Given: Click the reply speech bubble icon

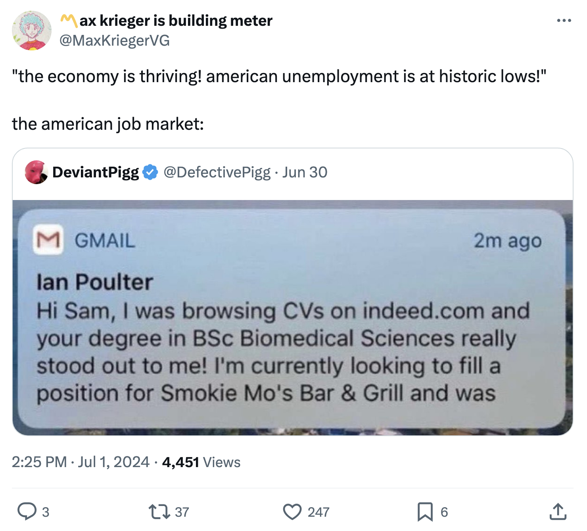Looking at the screenshot, I should coord(27,511).
